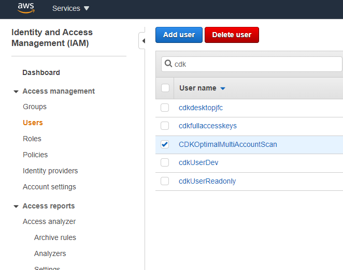Click the search magnifier icon

tap(168, 64)
